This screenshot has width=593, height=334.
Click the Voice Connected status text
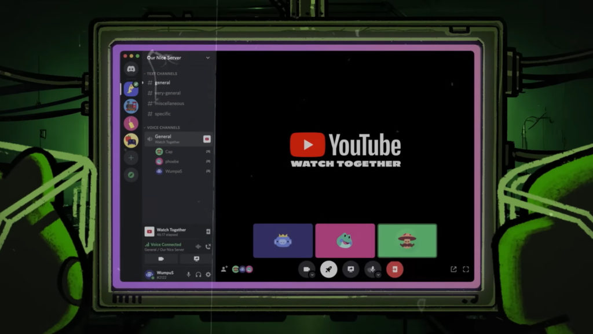coord(166,245)
